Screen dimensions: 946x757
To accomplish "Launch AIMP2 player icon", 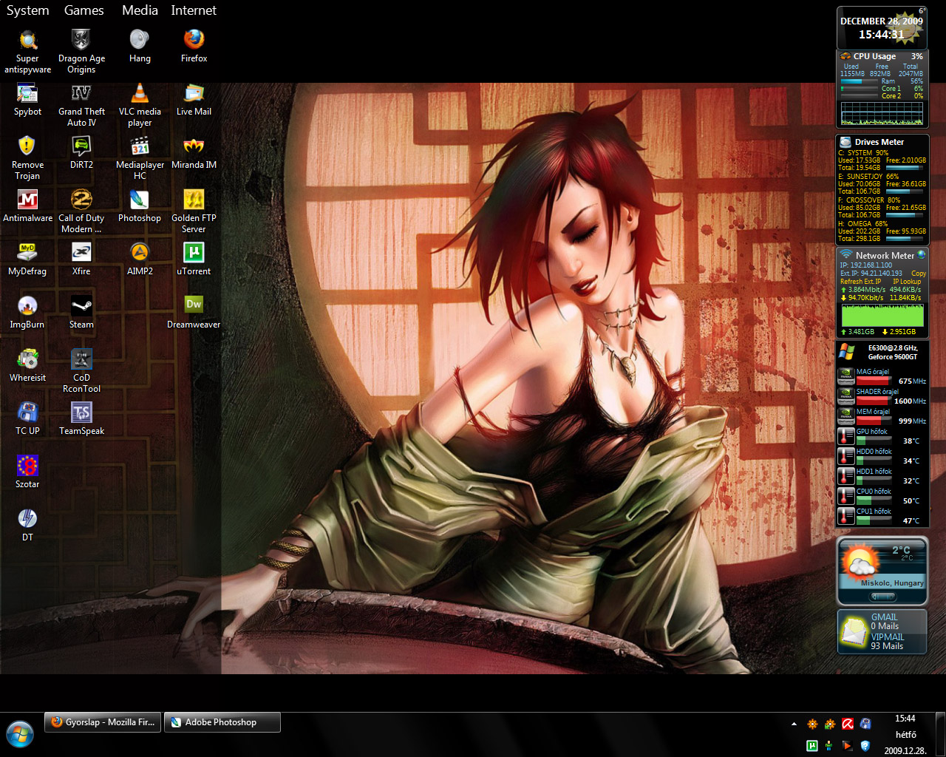I will 140,259.
